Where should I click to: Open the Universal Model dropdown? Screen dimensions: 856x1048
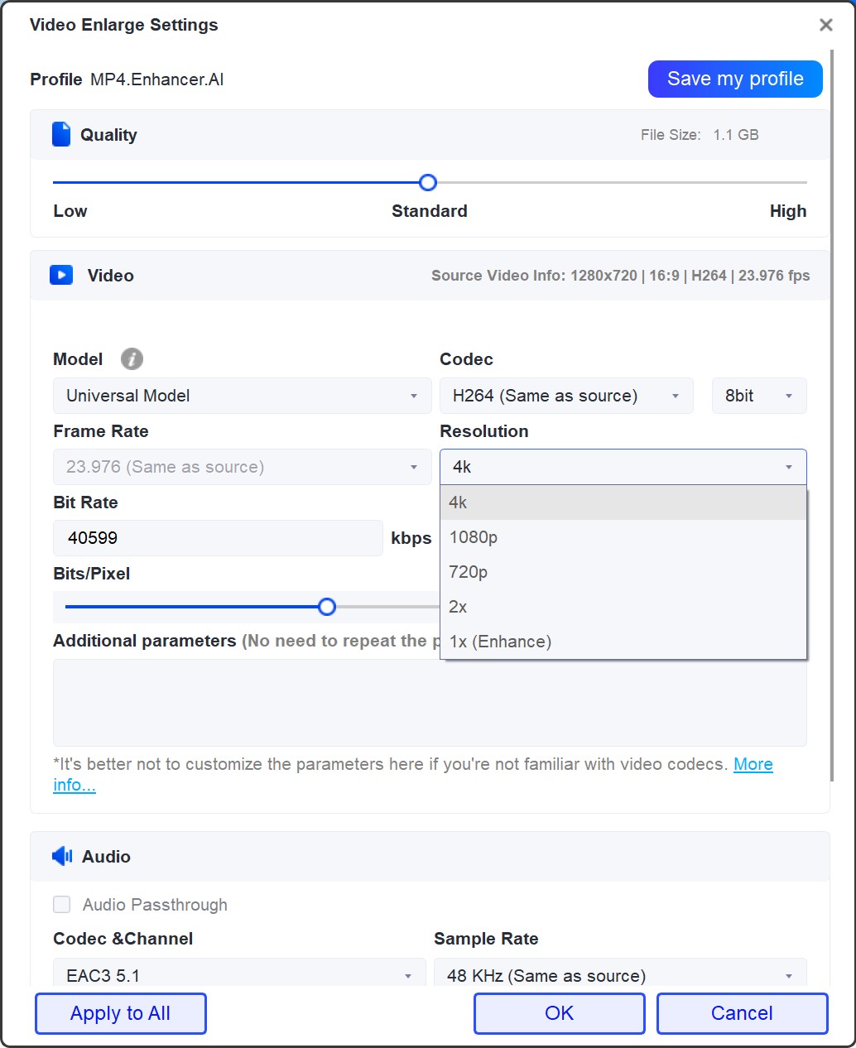pyautogui.click(x=242, y=396)
